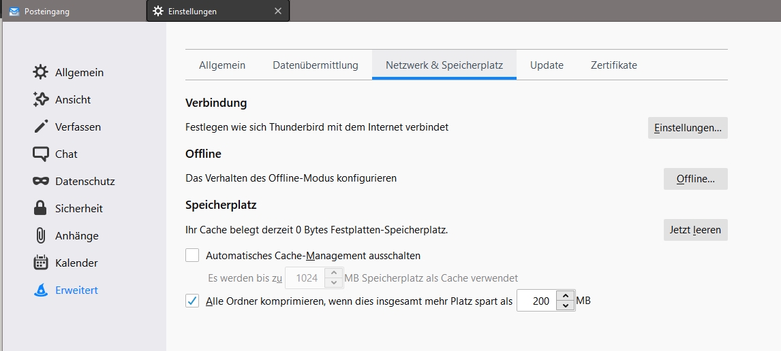This screenshot has height=351, width=781.
Task: Open the Zertifikate tab
Action: pyautogui.click(x=613, y=65)
